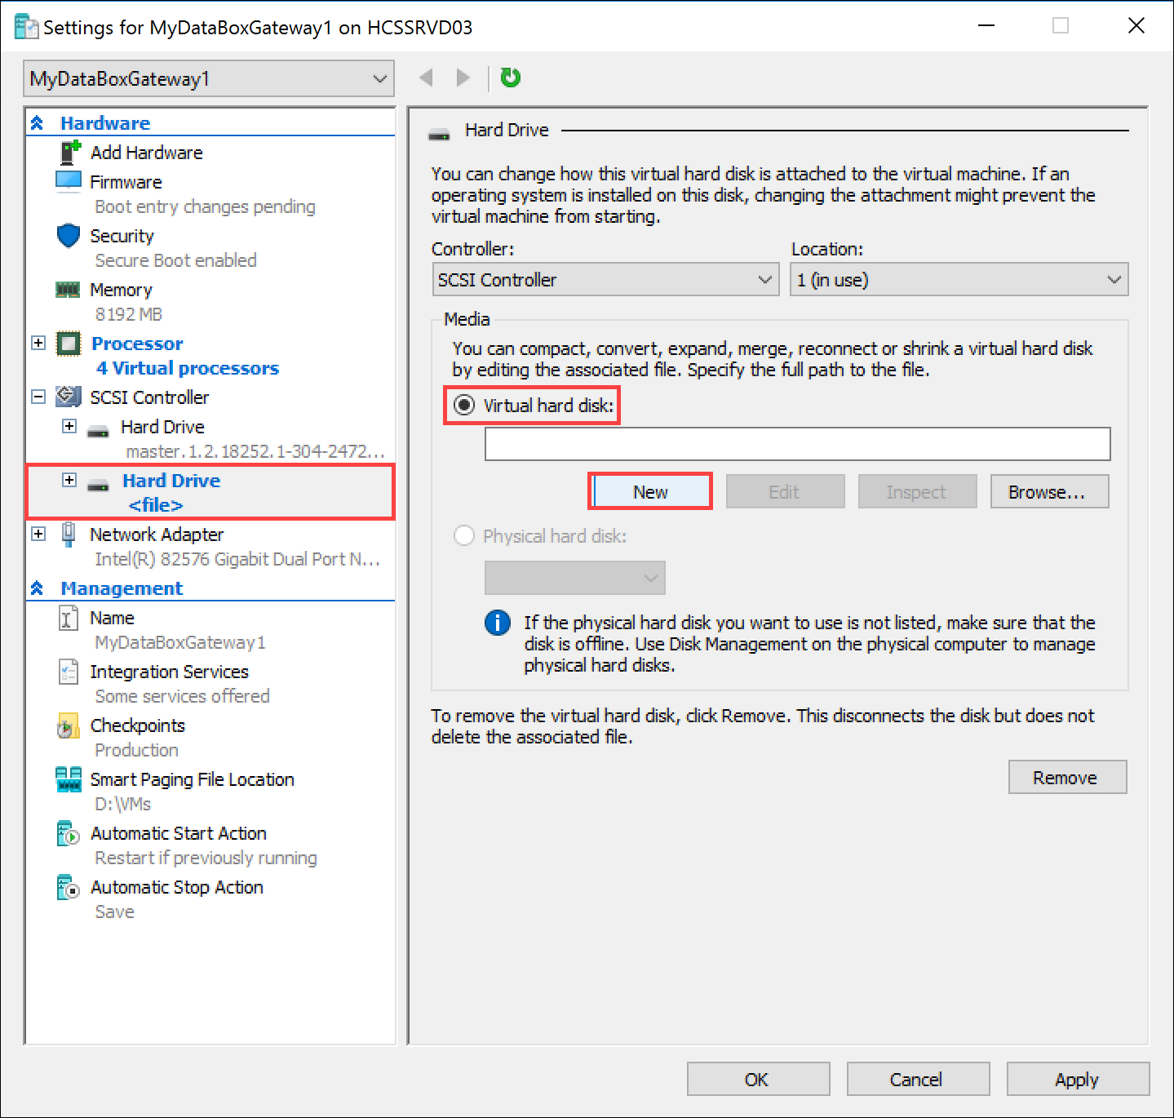
Task: Click the Hard Drive header icon in right pane
Action: click(x=439, y=135)
